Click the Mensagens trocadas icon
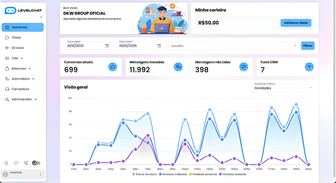 click(x=178, y=67)
